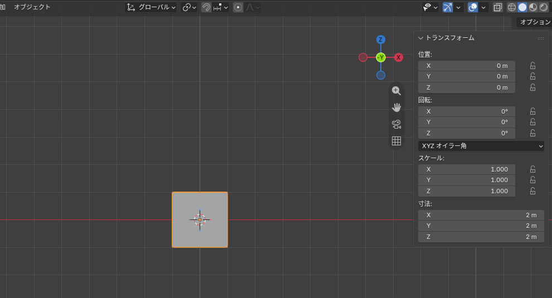
Task: Open the pivot point dropdown
Action: point(189,7)
